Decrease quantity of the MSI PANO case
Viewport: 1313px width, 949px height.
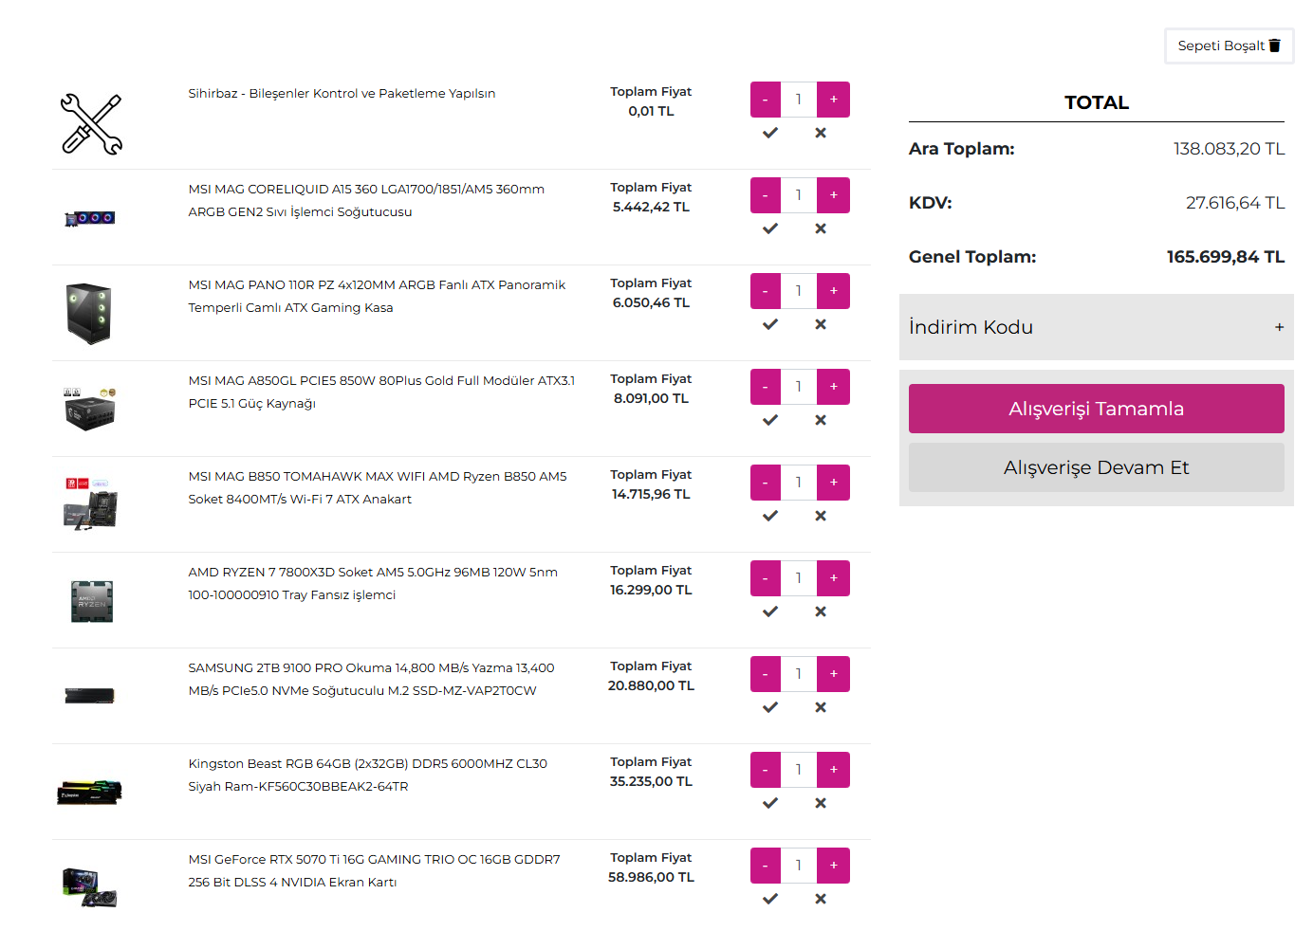click(x=766, y=291)
